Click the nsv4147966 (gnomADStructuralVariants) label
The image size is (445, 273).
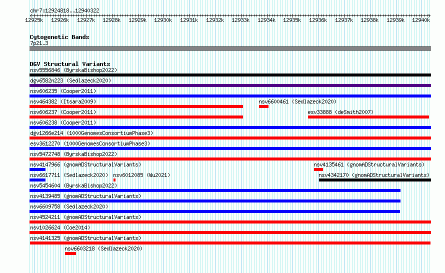tap(85, 164)
